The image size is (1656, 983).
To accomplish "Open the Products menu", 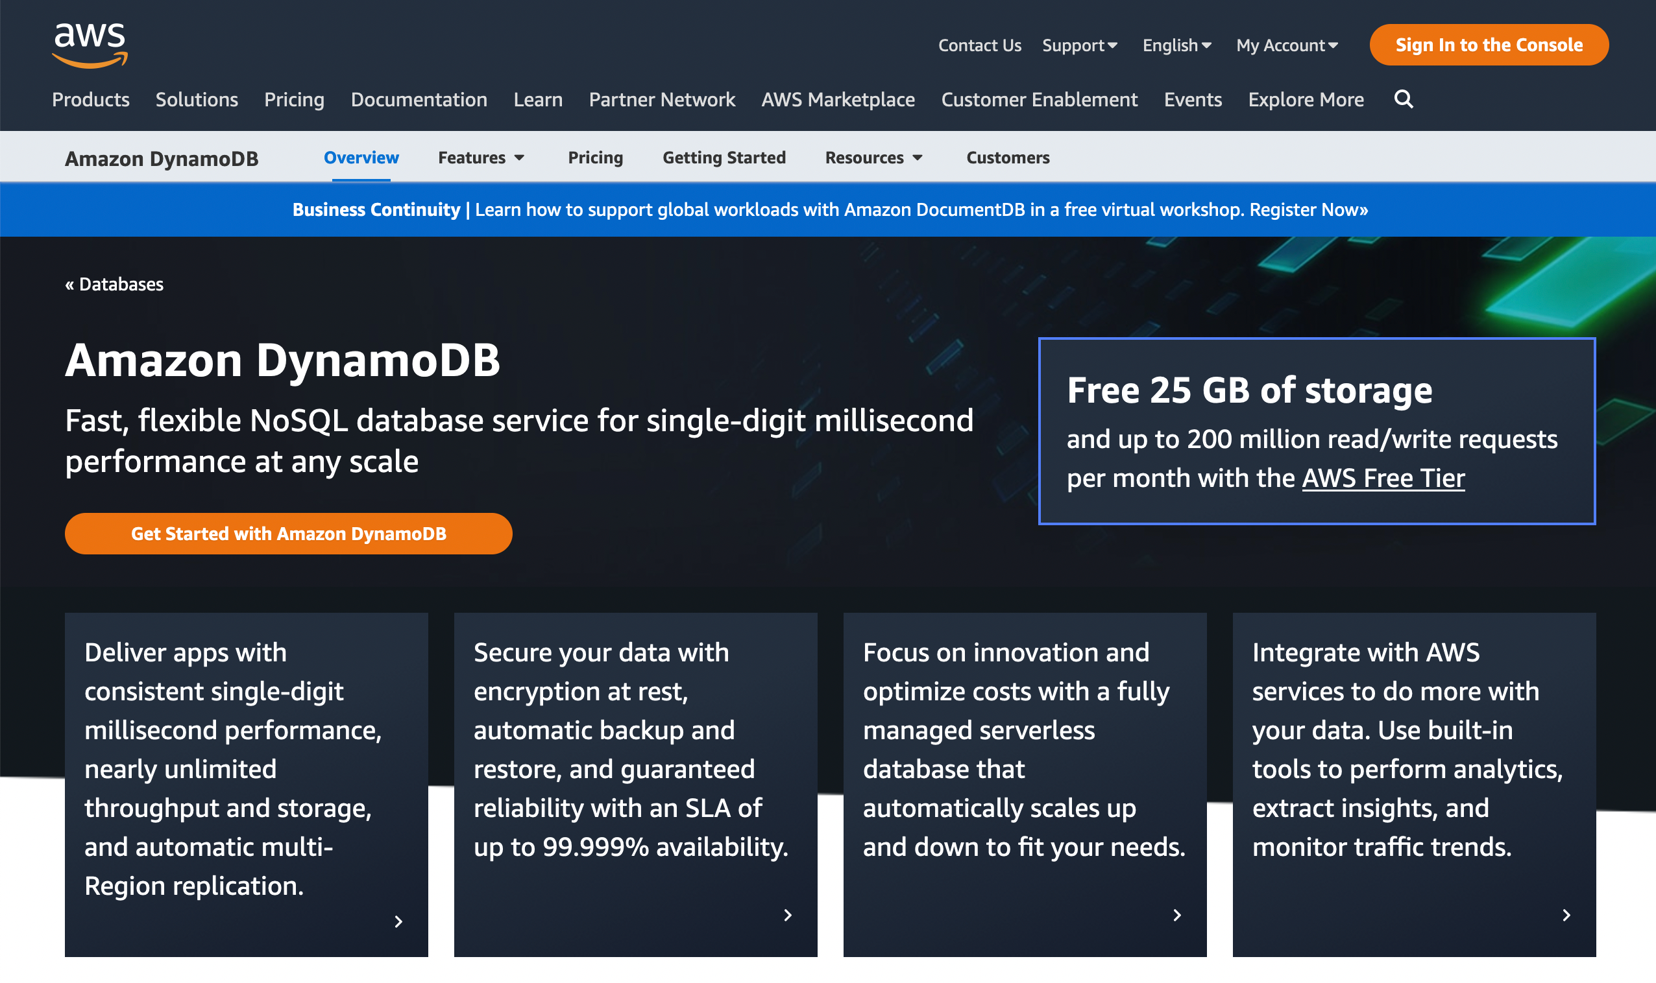I will [x=91, y=99].
